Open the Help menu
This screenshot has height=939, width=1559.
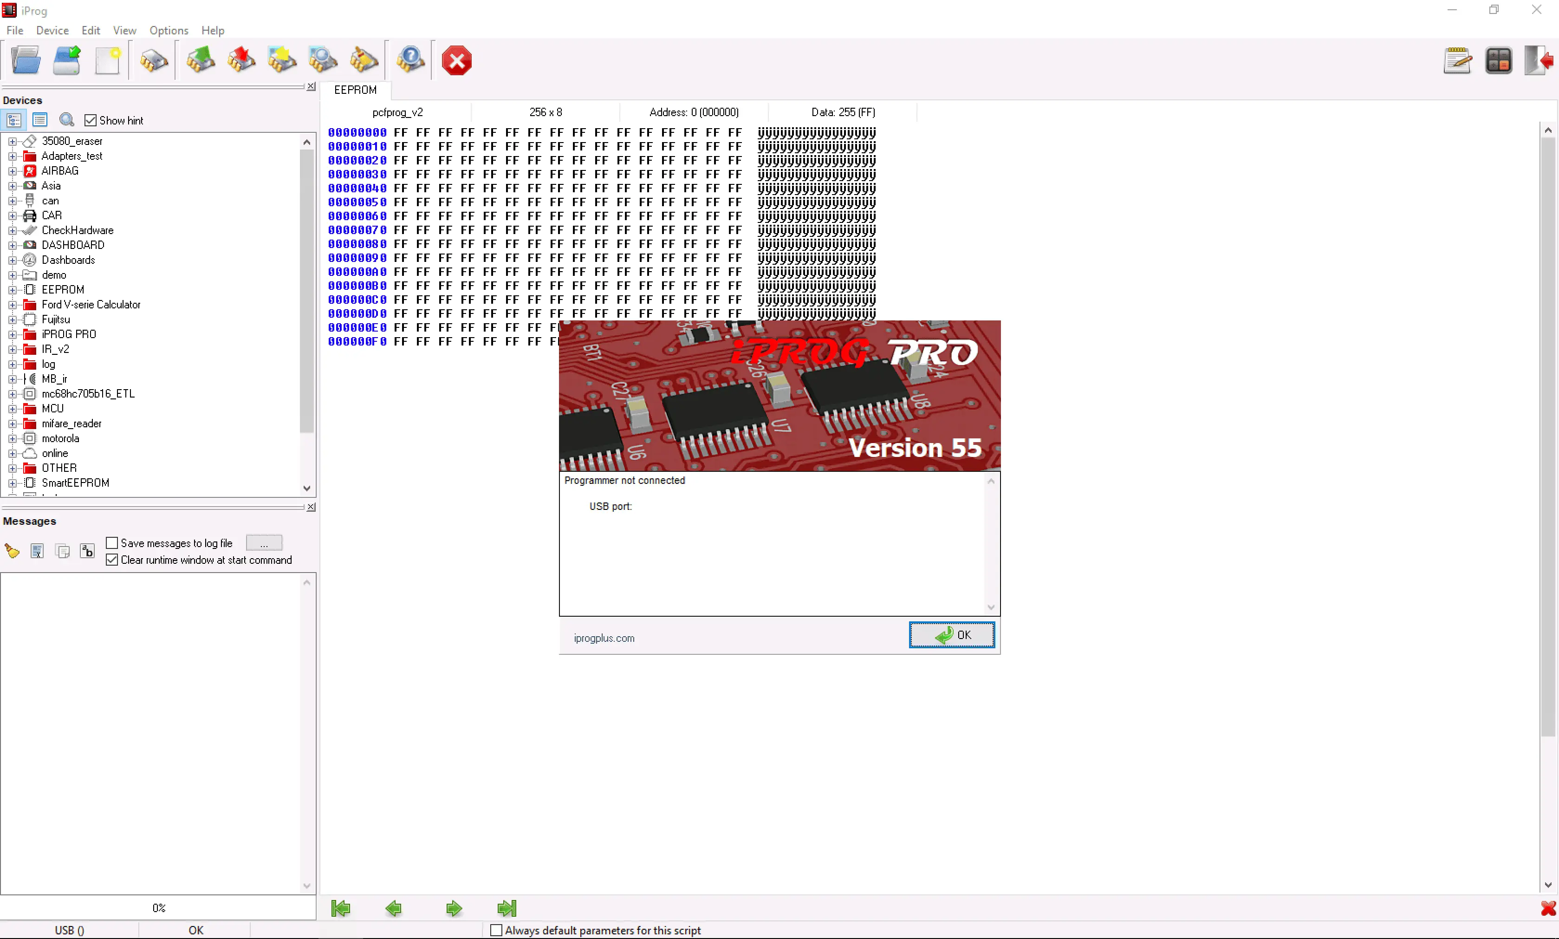click(213, 30)
